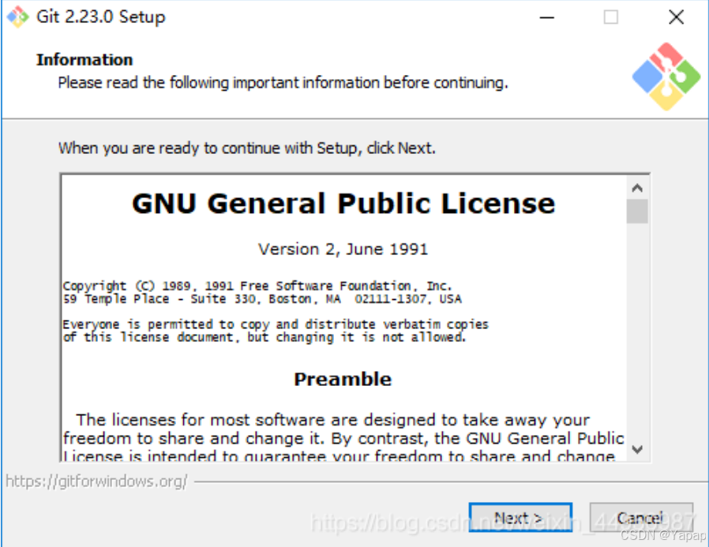Close the Git Setup window
The height and width of the screenshot is (547, 709).
(x=676, y=17)
